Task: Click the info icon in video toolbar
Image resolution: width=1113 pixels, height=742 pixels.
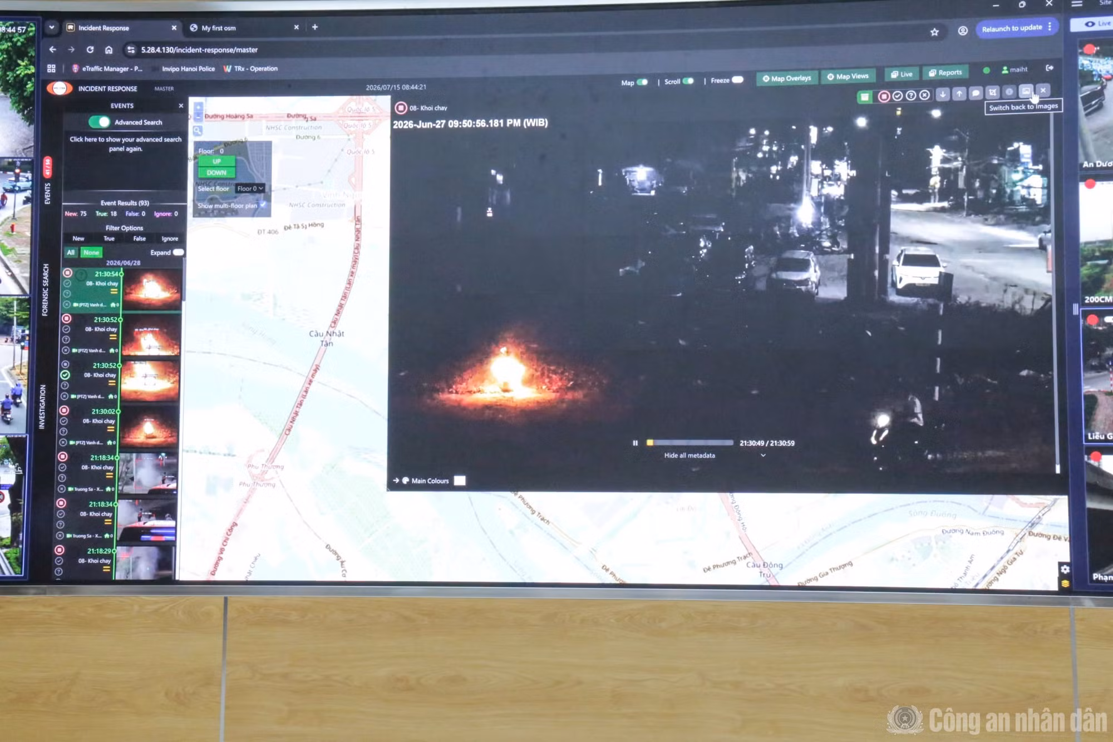Action: click(1009, 92)
